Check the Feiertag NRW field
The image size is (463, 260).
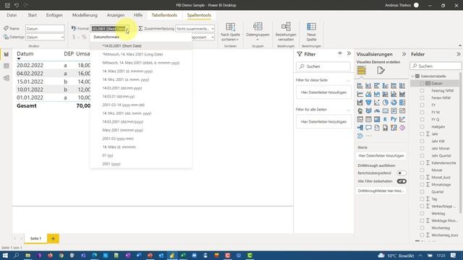[422, 91]
